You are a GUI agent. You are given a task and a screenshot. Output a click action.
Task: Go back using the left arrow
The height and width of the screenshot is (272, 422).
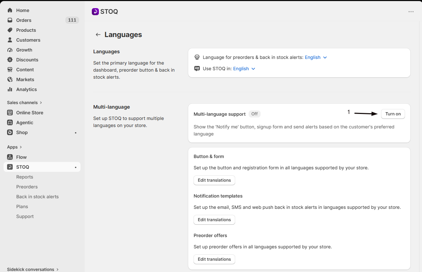(98, 35)
